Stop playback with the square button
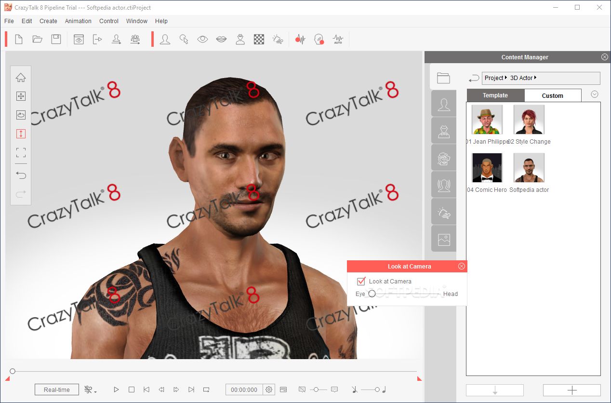The width and height of the screenshot is (611, 403). (131, 390)
